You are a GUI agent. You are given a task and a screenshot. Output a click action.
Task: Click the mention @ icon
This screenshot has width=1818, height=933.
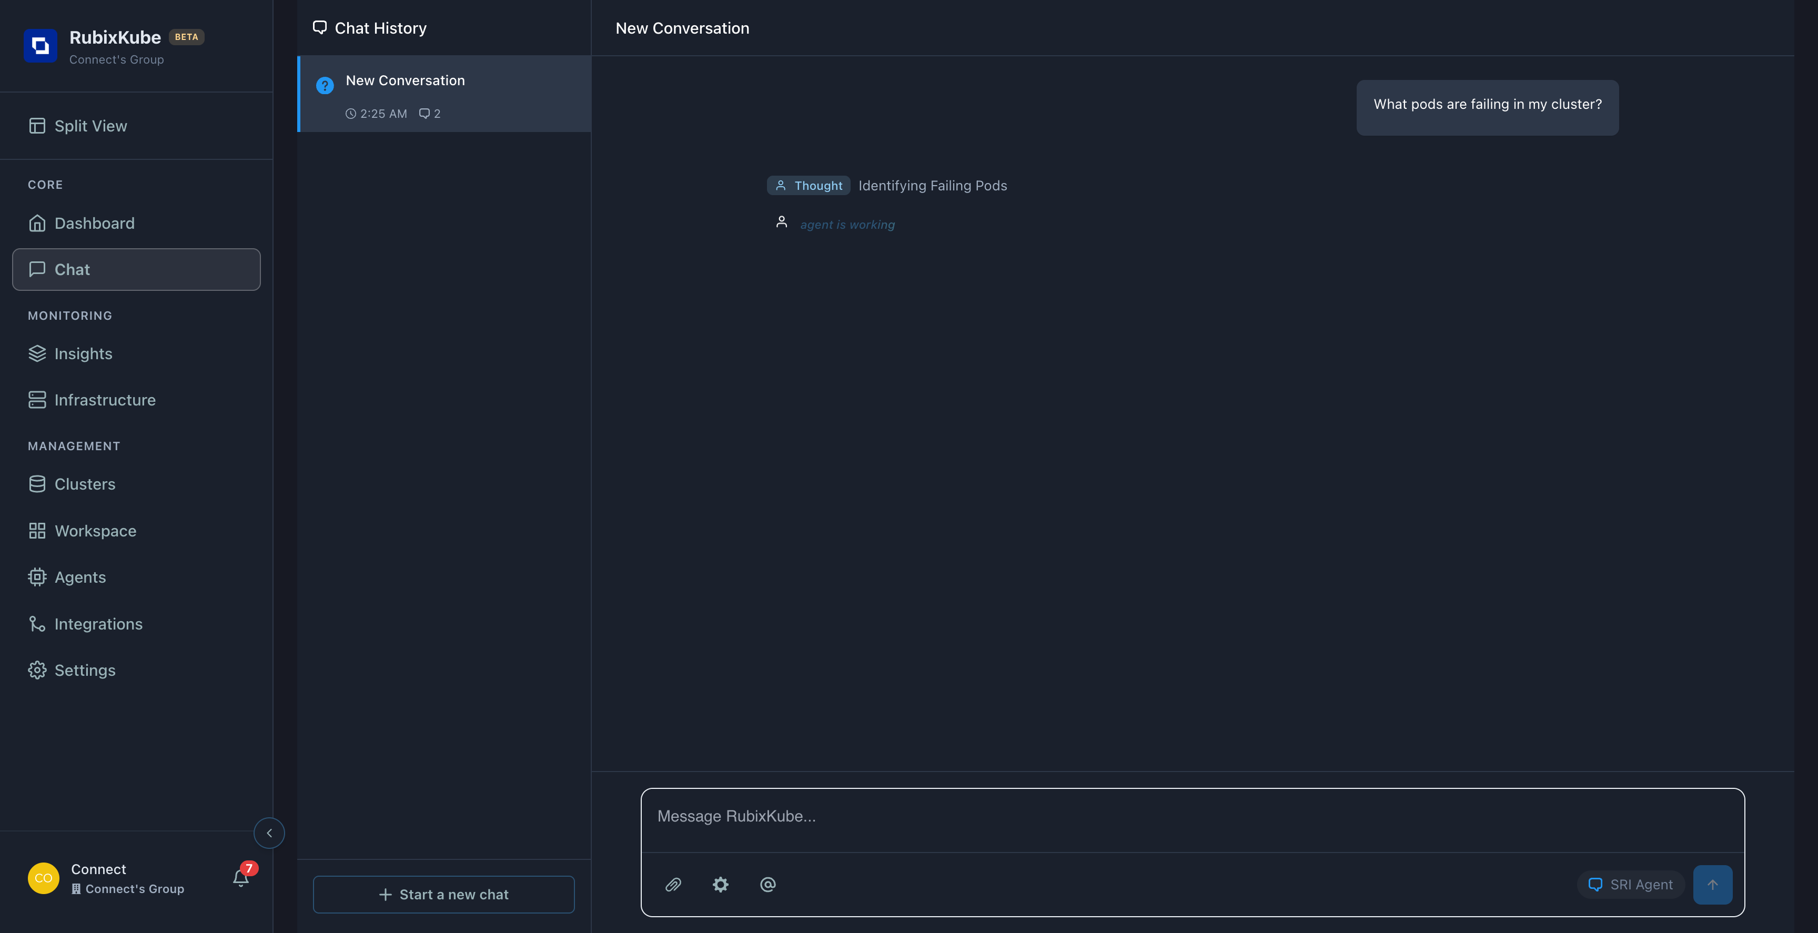coord(767,884)
